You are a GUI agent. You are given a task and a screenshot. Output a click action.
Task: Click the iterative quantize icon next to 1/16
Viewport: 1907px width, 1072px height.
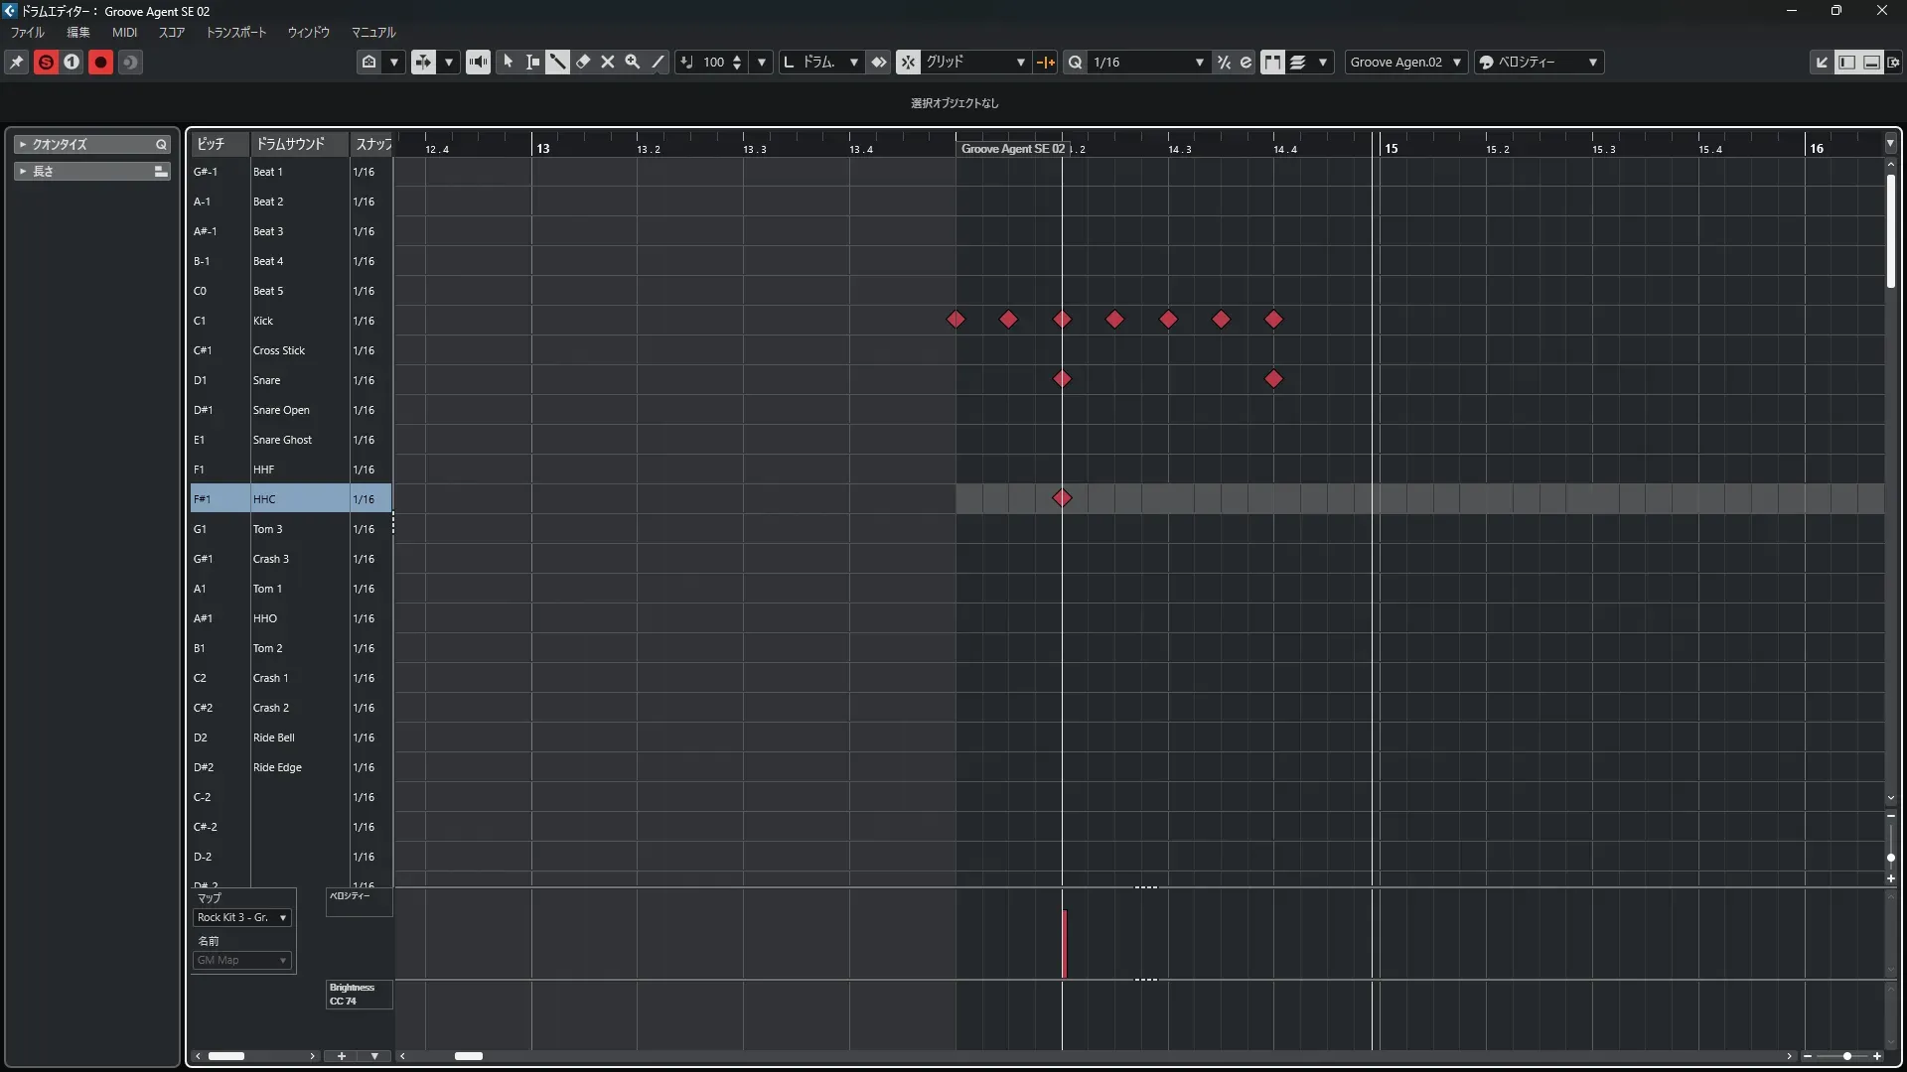point(1224,62)
